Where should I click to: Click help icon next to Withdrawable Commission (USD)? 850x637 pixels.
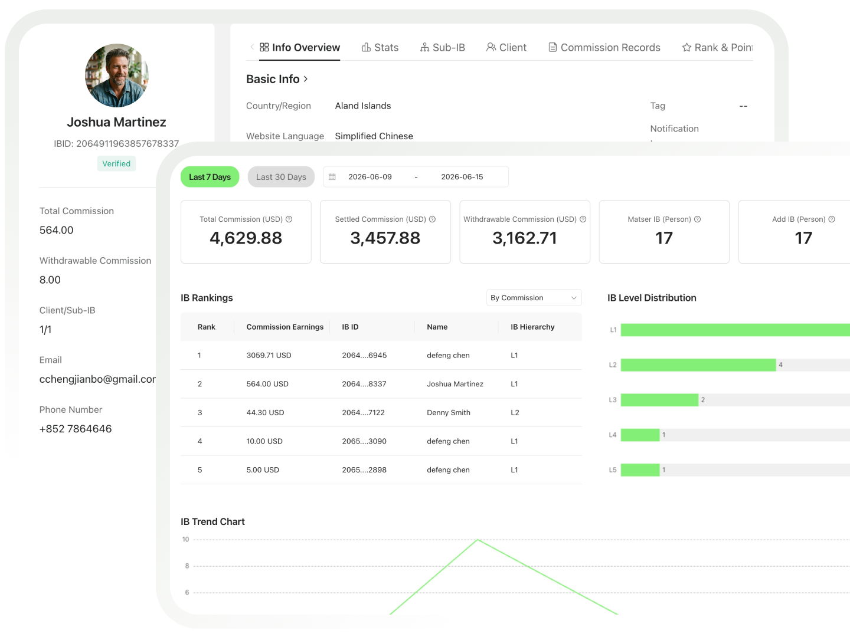pyautogui.click(x=583, y=219)
